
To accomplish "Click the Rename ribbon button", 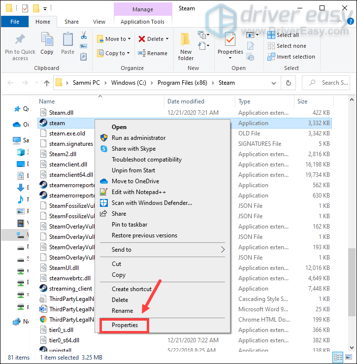I will tap(153, 53).
